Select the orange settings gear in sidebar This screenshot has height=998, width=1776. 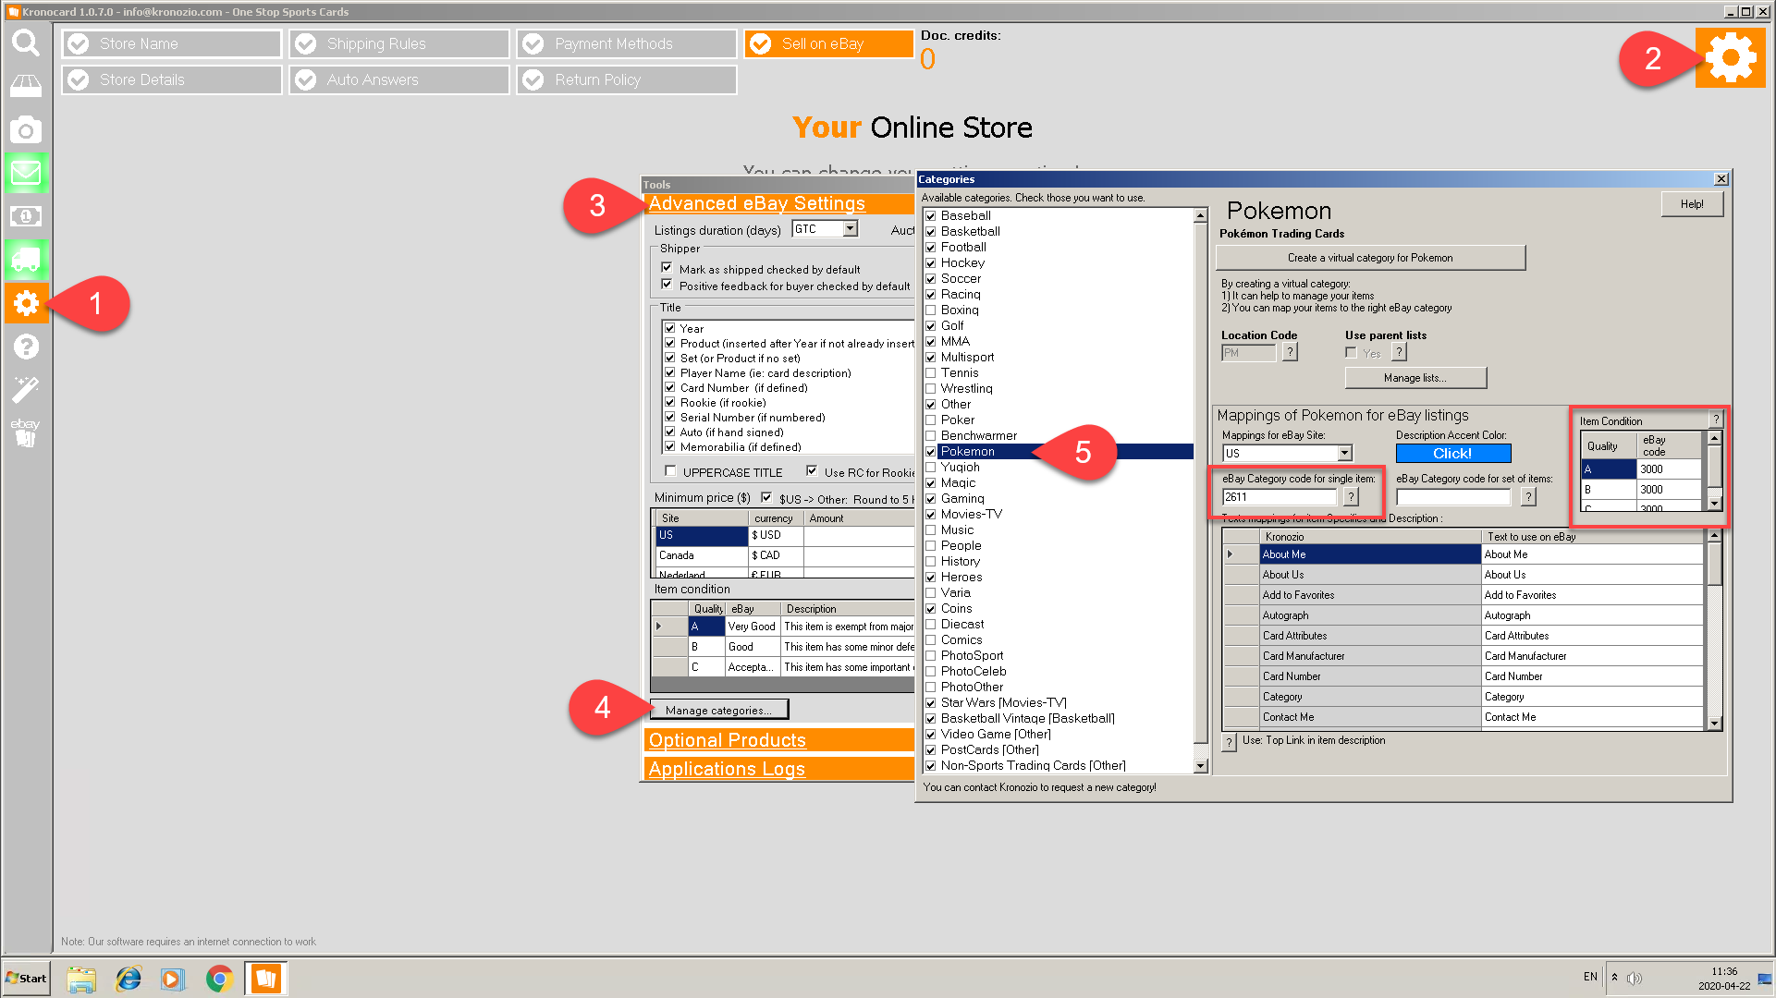26,303
